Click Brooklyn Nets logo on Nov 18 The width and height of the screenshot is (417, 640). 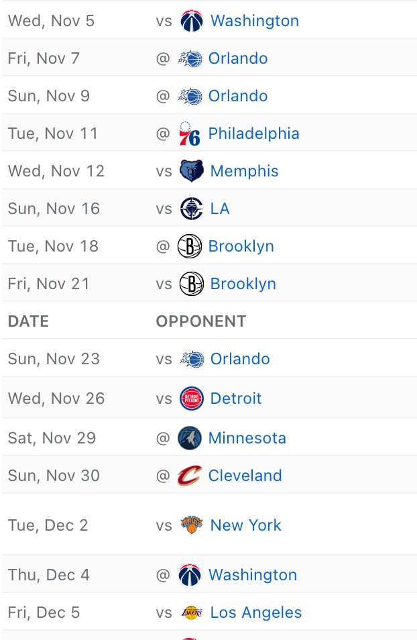coord(190,246)
